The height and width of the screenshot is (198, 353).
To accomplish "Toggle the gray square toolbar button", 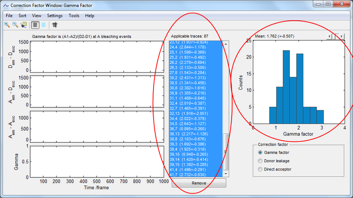I will coord(35,25).
